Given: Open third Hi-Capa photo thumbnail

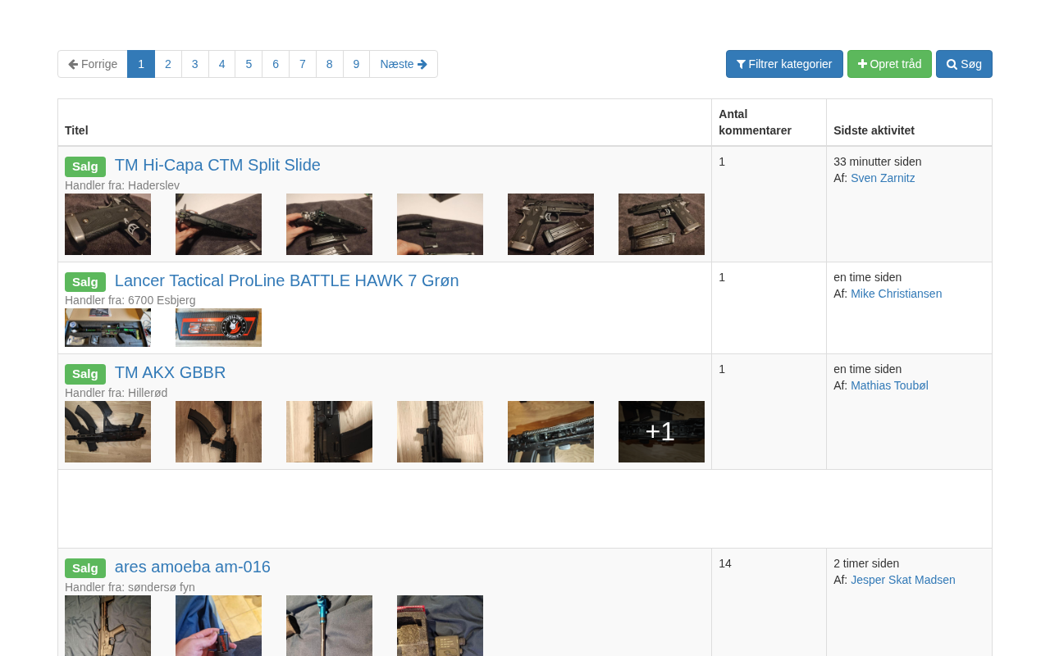Looking at the screenshot, I should click(x=329, y=224).
